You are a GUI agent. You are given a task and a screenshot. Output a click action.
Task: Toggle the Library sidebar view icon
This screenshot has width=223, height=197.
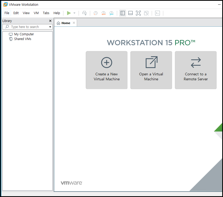click(123, 13)
